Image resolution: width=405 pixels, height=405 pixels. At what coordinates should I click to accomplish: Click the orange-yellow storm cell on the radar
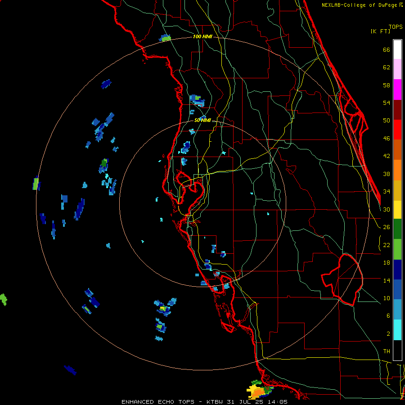tap(259, 390)
